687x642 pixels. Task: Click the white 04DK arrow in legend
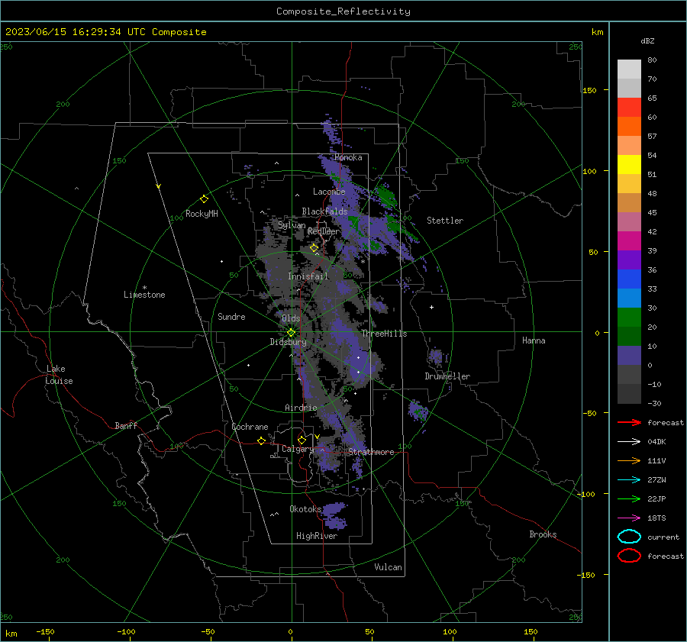tap(629, 441)
